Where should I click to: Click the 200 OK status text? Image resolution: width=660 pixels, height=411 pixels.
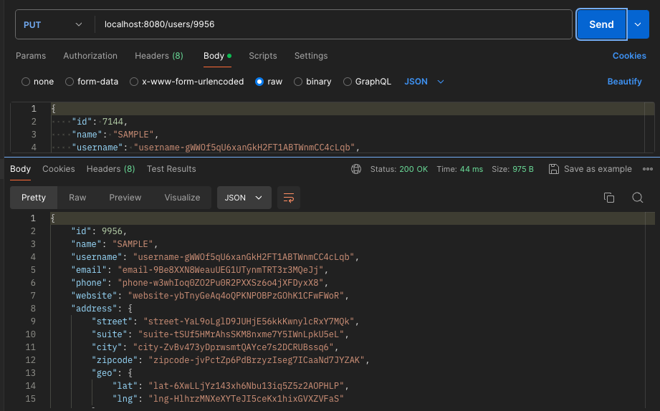point(413,169)
